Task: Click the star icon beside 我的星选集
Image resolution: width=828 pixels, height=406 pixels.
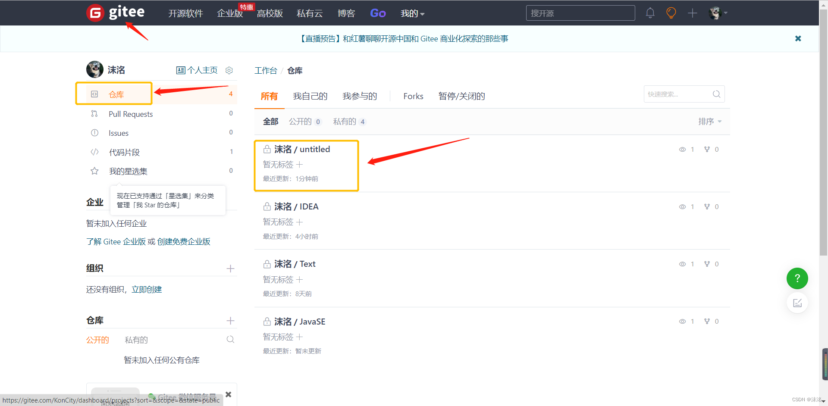Action: 94,171
